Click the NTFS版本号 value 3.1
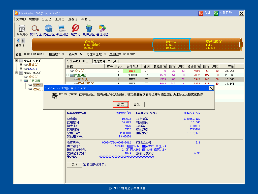Screen dimensions: 258x194 click(x=198, y=142)
